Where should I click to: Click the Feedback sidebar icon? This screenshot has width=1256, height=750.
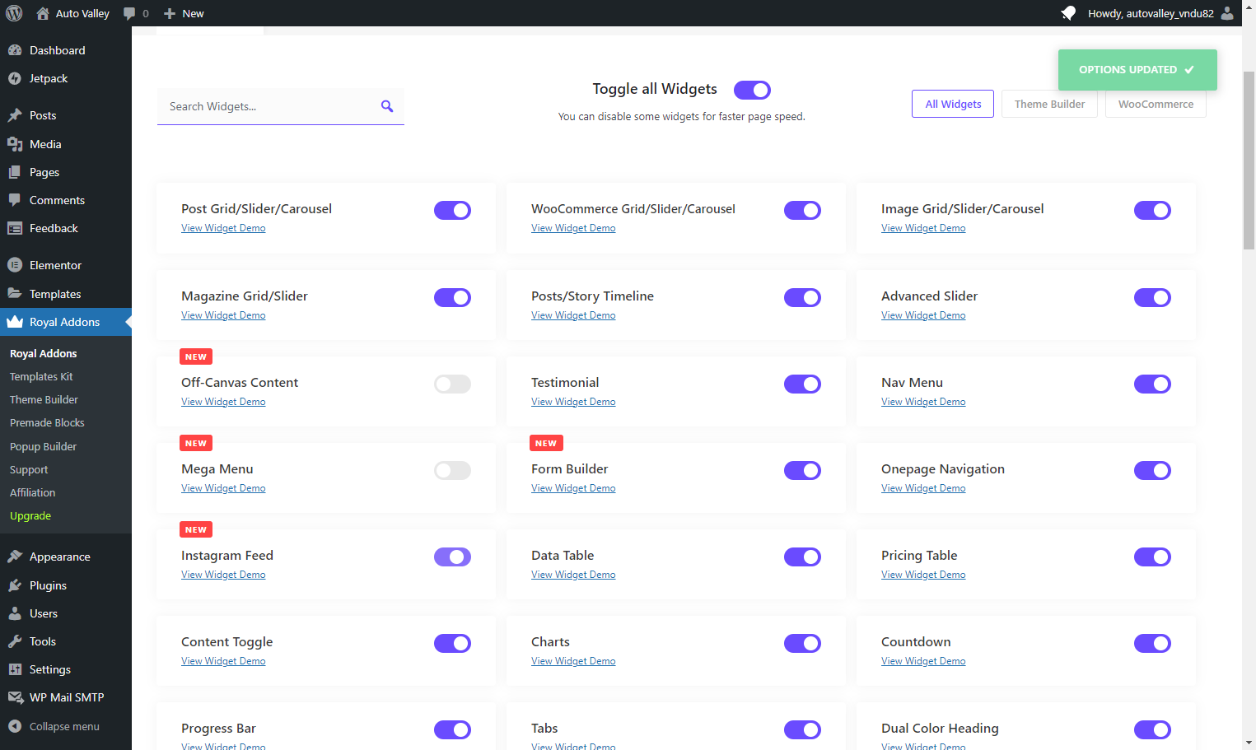tap(15, 228)
